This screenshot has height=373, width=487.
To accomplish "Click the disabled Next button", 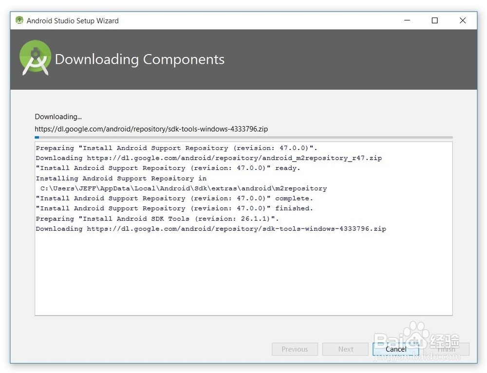I will coord(345,349).
